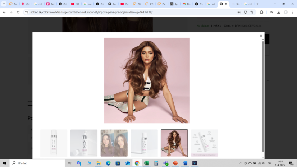This screenshot has width=297, height=167.
Task: Click the Chrome icon in the taskbar
Action: click(x=137, y=163)
